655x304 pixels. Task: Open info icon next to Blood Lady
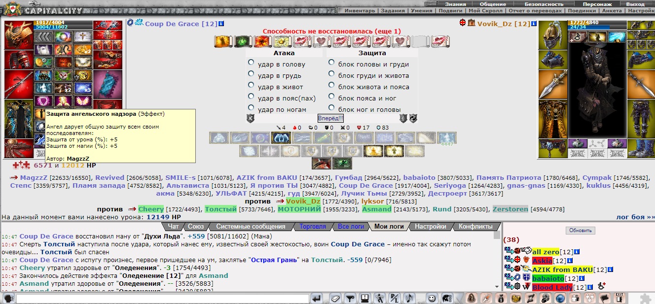[x=590, y=287]
